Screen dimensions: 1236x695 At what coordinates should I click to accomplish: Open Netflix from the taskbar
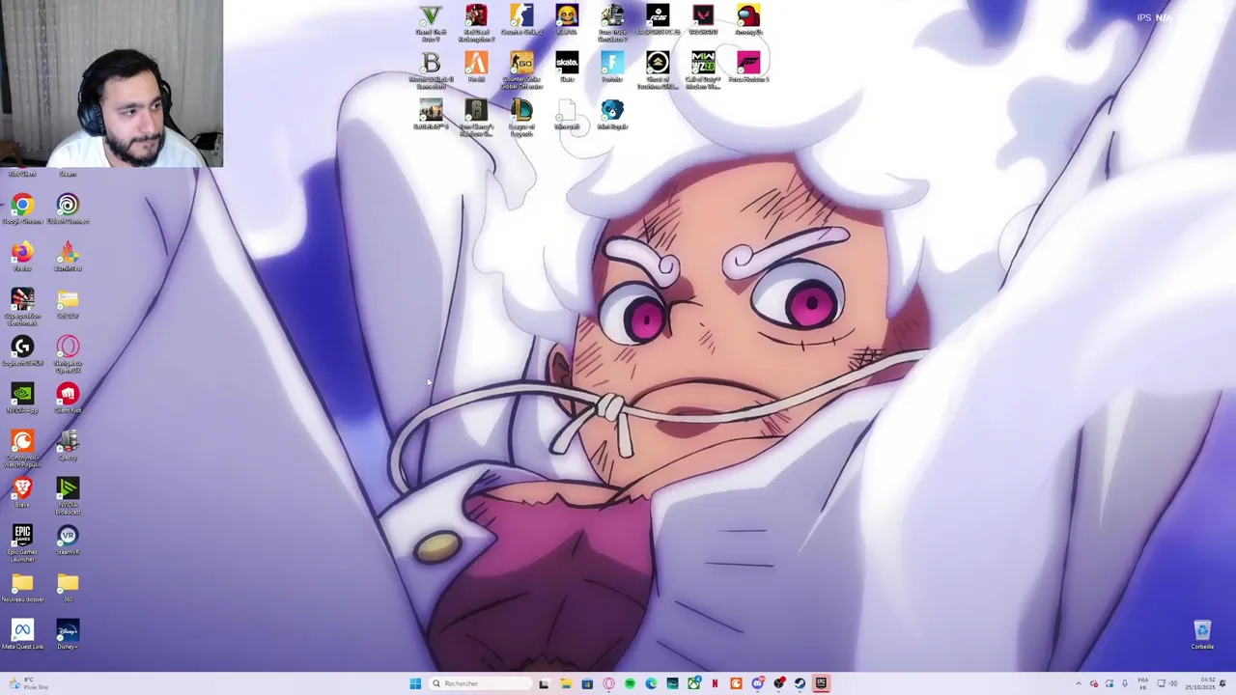pos(715,683)
